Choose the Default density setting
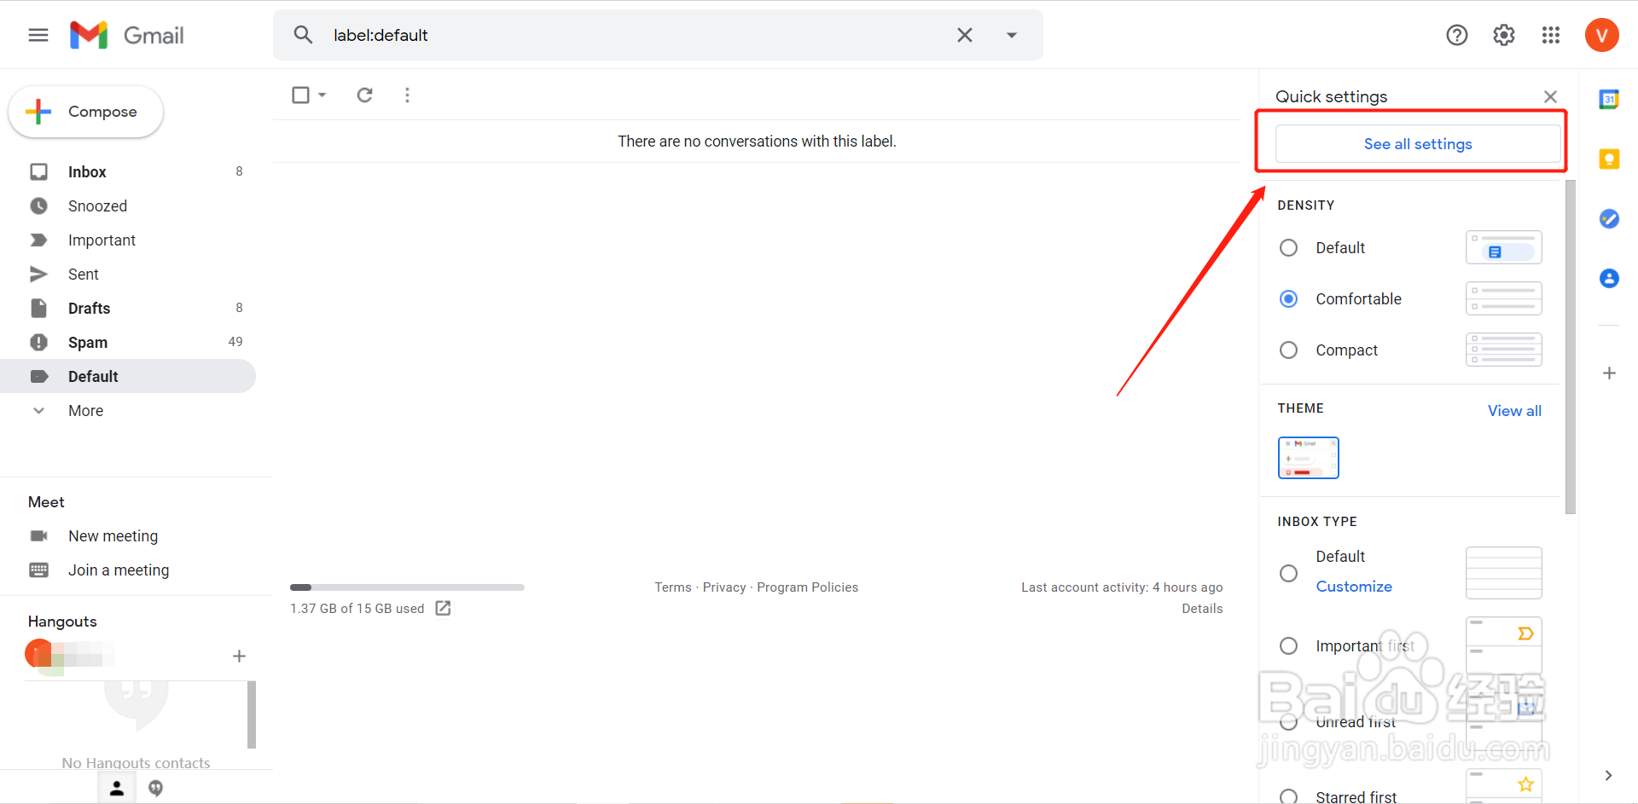This screenshot has width=1638, height=804. click(x=1288, y=247)
